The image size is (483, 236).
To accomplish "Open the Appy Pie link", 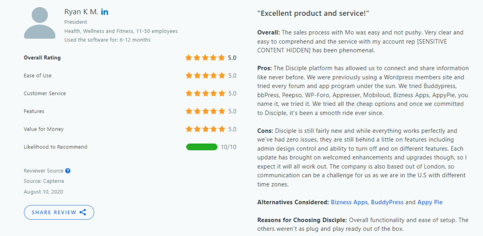I will tap(429, 202).
